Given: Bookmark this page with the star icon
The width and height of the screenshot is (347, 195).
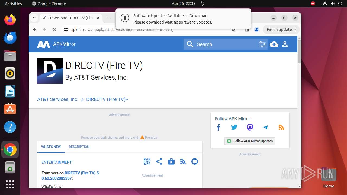Looking at the screenshot, I should click(233, 30).
